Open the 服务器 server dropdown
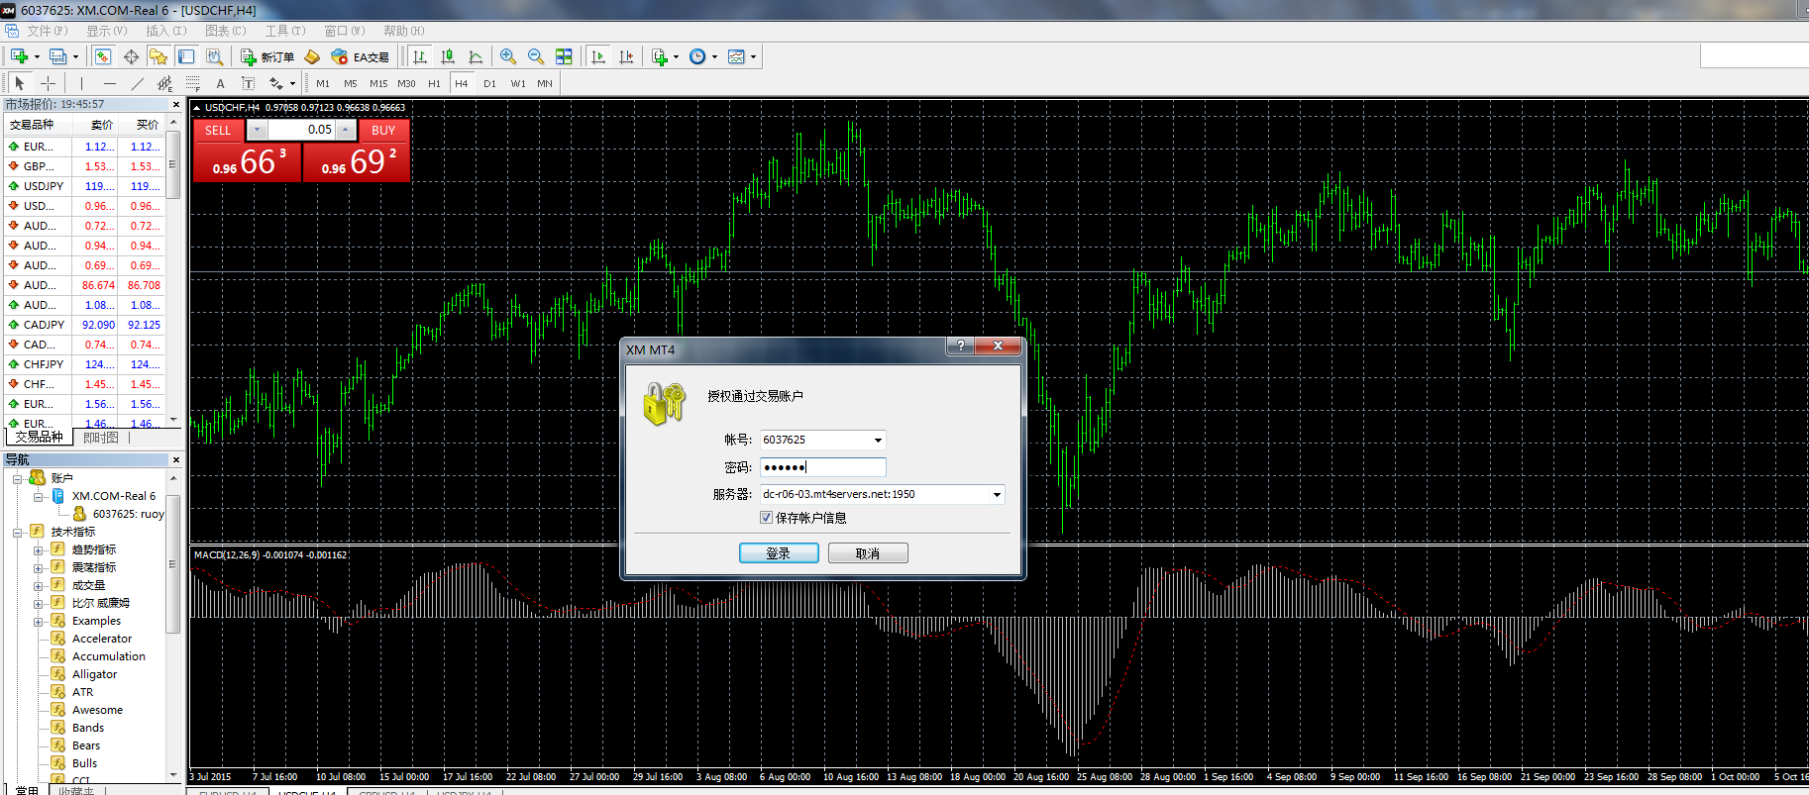This screenshot has width=1809, height=795. tap(997, 494)
